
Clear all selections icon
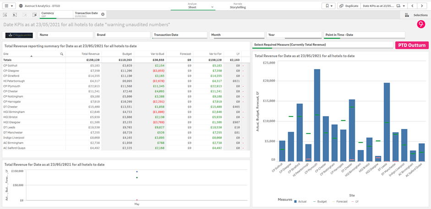click(x=35, y=15)
